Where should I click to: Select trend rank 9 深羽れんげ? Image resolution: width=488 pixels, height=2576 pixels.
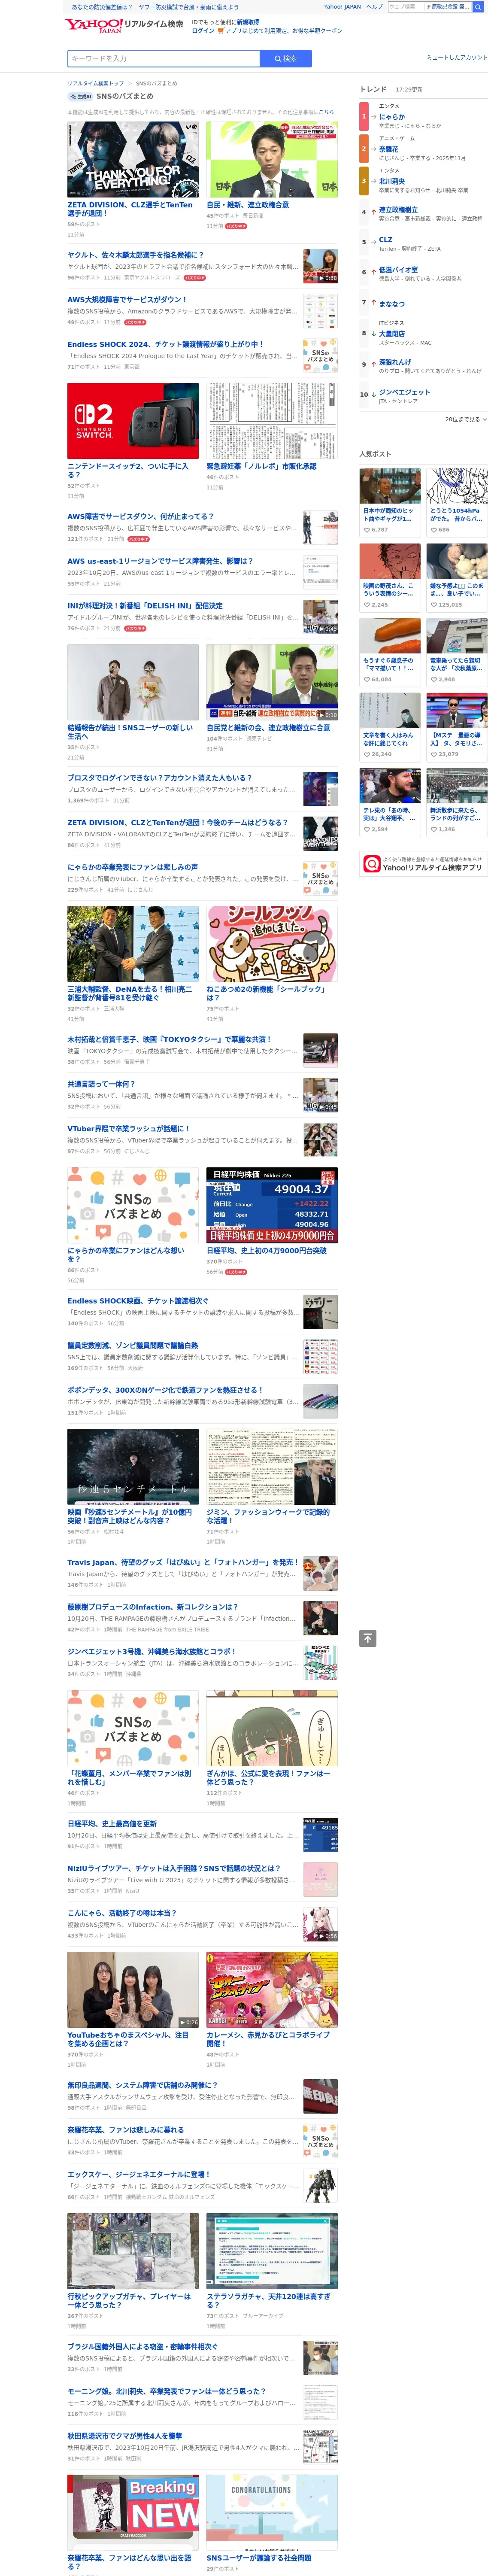point(394,362)
